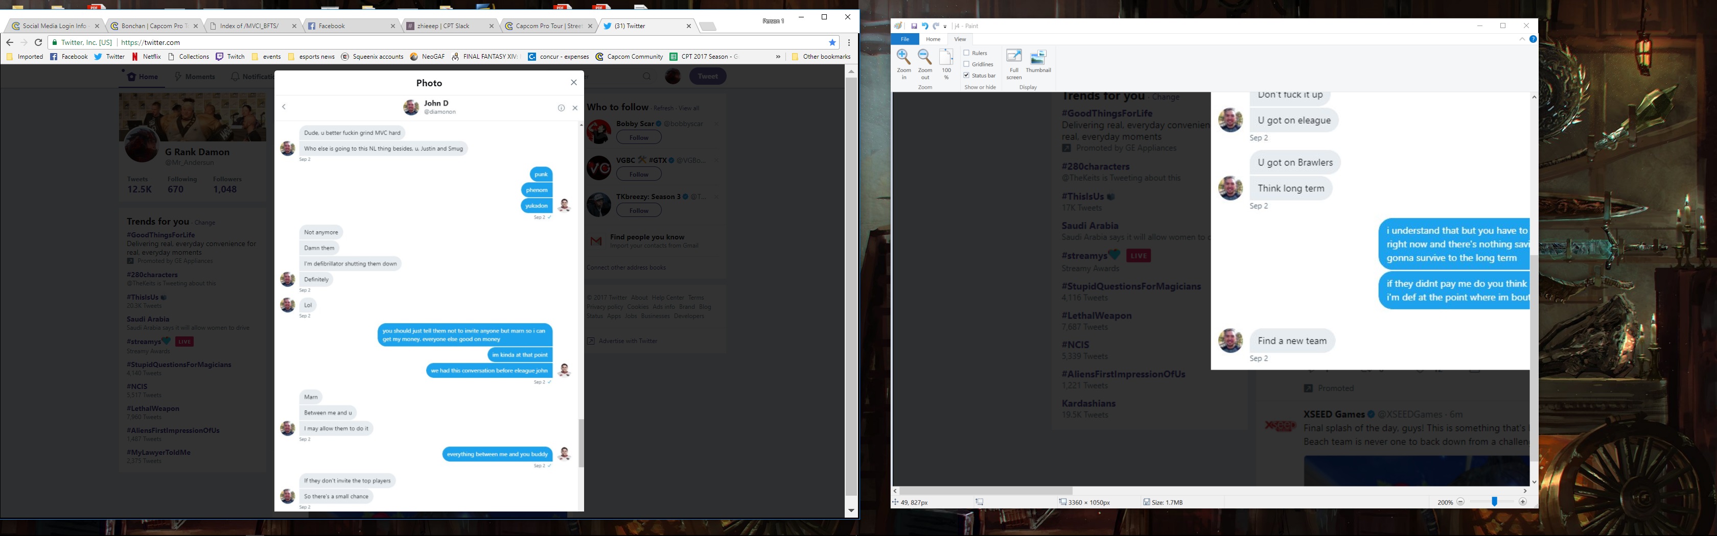The height and width of the screenshot is (536, 1717).
Task: Save the image via Paint's quick access toolbar
Action: coord(914,26)
